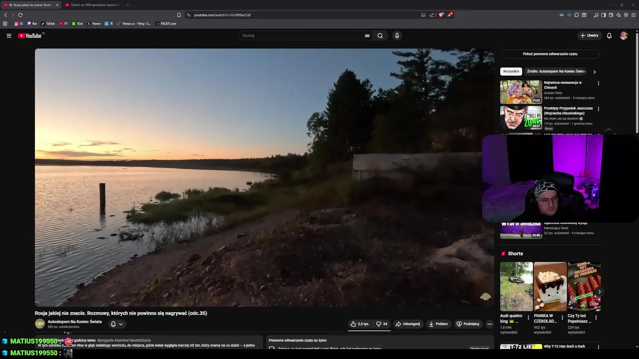Show next Shorts with the right arrow
Viewport: 639px width, 359px height.
599,292
